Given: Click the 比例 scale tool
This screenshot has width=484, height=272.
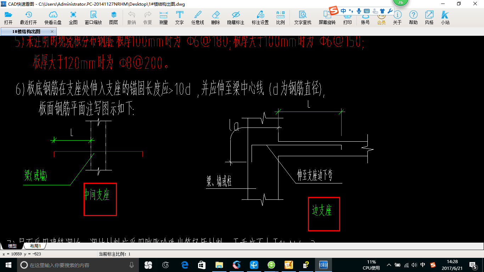Looking at the screenshot, I should [x=280, y=17].
